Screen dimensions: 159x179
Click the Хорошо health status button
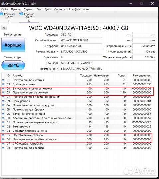[x=13, y=45]
